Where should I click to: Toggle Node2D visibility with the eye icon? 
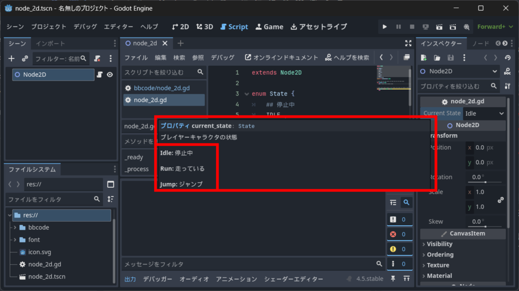(109, 75)
